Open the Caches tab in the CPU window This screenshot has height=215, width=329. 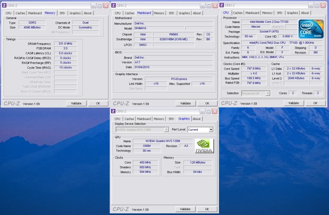coord(238,13)
